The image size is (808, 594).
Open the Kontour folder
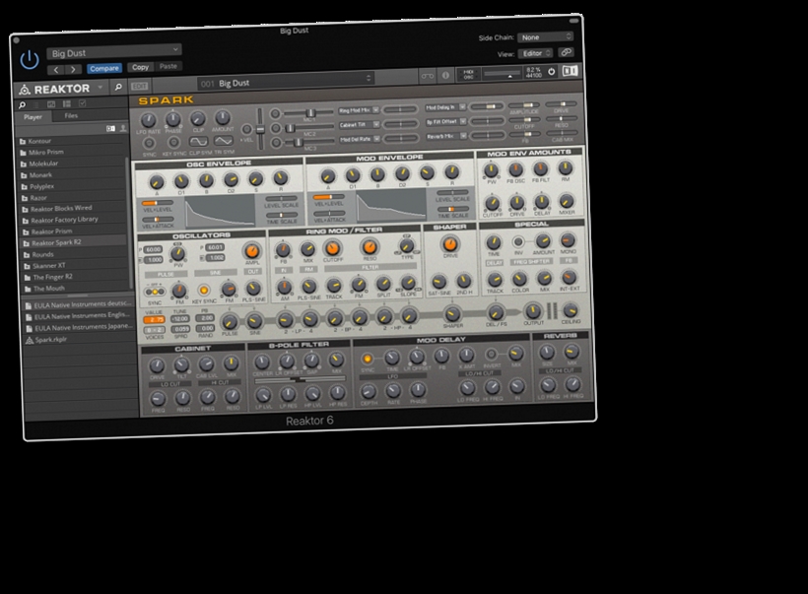pyautogui.click(x=72, y=141)
